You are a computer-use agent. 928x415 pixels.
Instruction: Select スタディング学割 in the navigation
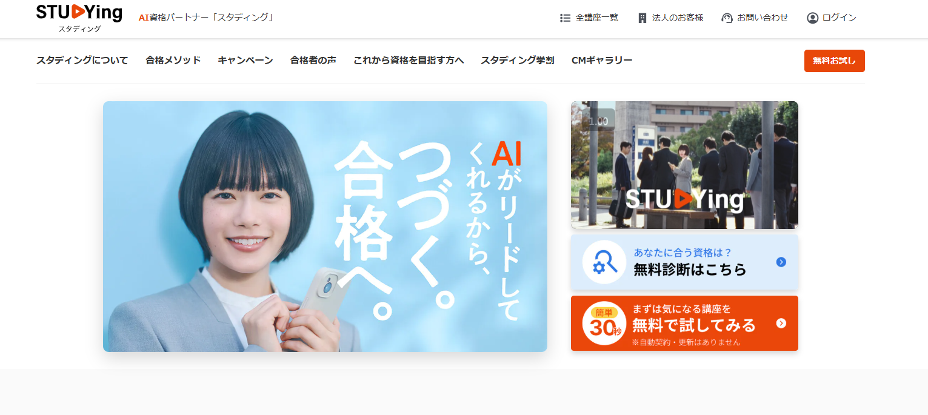pos(517,61)
